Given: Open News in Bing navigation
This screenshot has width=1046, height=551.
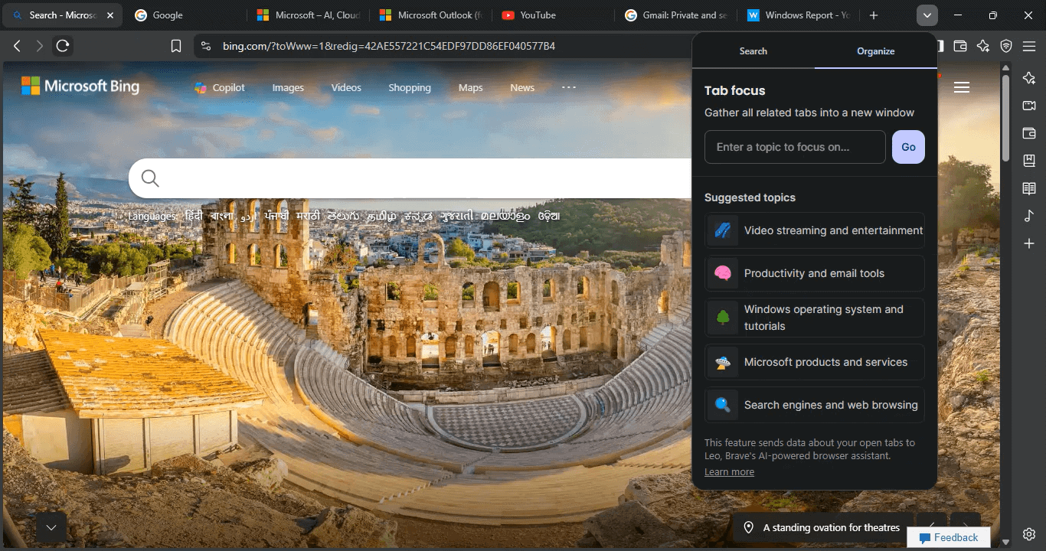Looking at the screenshot, I should tap(522, 87).
